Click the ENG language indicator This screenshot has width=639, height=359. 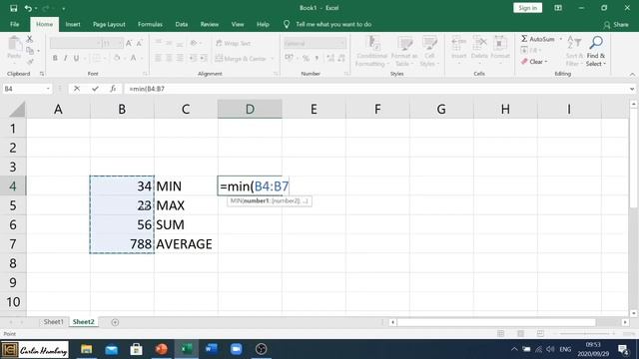point(565,350)
